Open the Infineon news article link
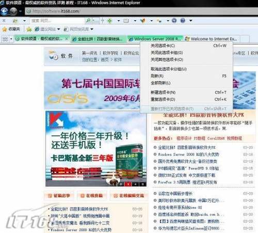 click(191, 228)
